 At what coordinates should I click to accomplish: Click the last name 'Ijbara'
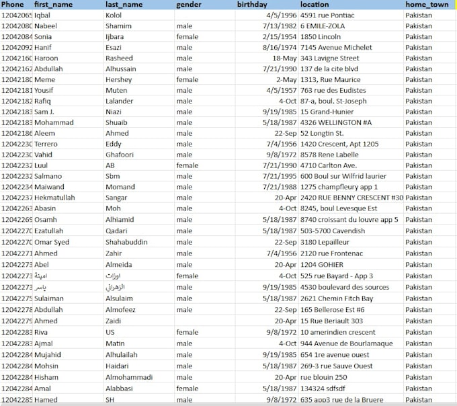pyautogui.click(x=114, y=37)
